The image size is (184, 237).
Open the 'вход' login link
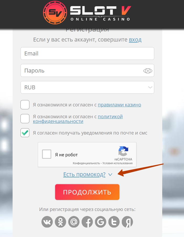tap(135, 40)
